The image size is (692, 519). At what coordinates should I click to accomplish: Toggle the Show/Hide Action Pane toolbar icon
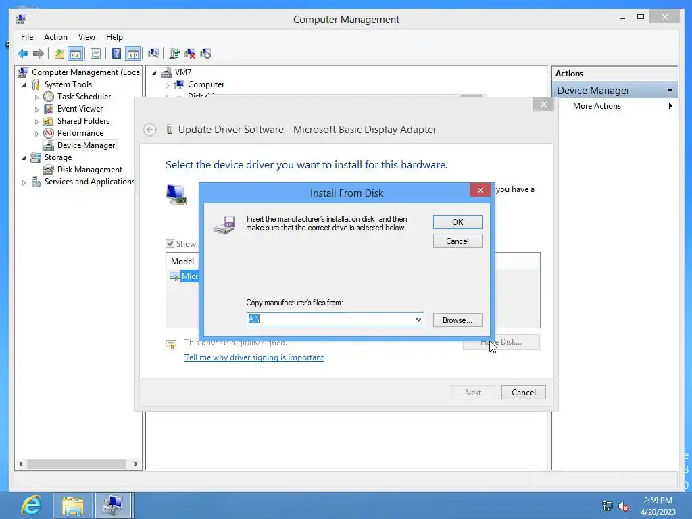click(x=133, y=54)
